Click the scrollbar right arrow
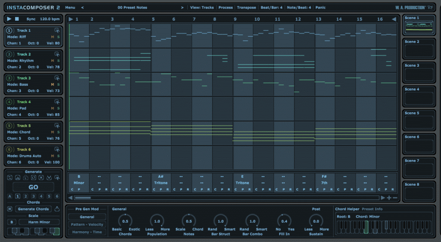441x242 pixels. (383, 198)
